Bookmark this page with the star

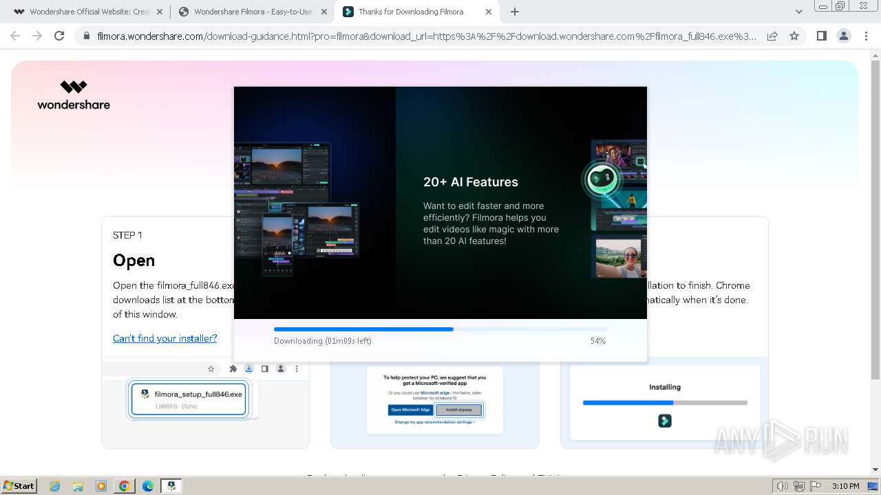point(794,36)
